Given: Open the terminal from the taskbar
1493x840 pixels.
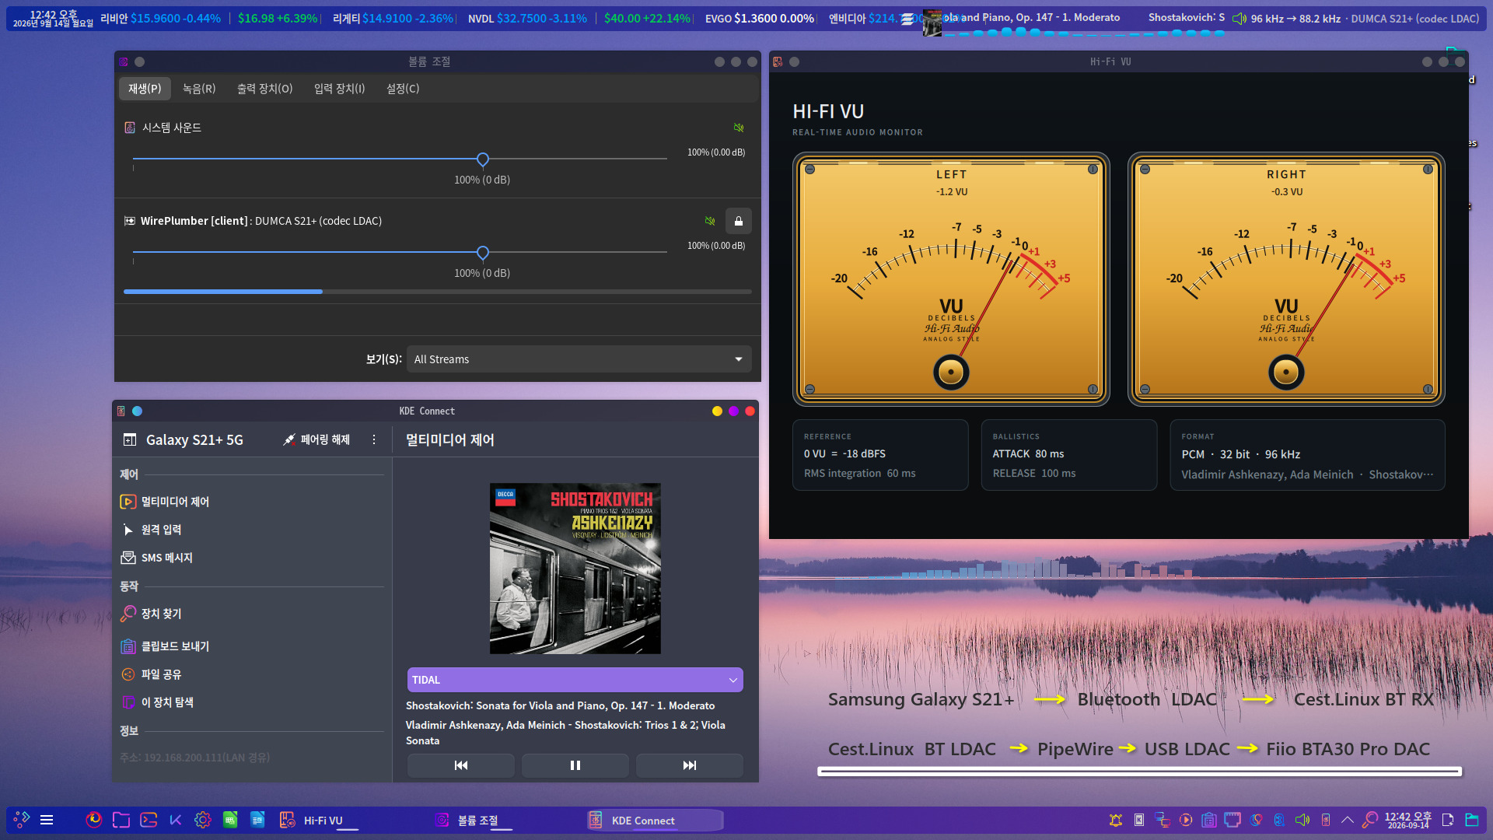Looking at the screenshot, I should (149, 820).
